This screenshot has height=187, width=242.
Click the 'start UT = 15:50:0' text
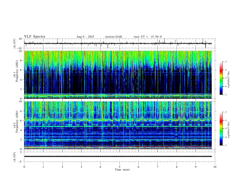(x=148, y=37)
